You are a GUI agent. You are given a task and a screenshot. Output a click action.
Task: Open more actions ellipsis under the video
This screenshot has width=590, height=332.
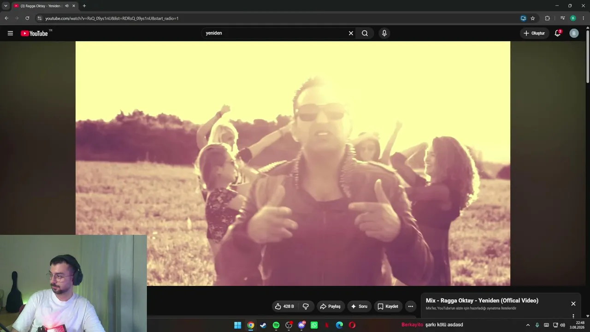411,306
